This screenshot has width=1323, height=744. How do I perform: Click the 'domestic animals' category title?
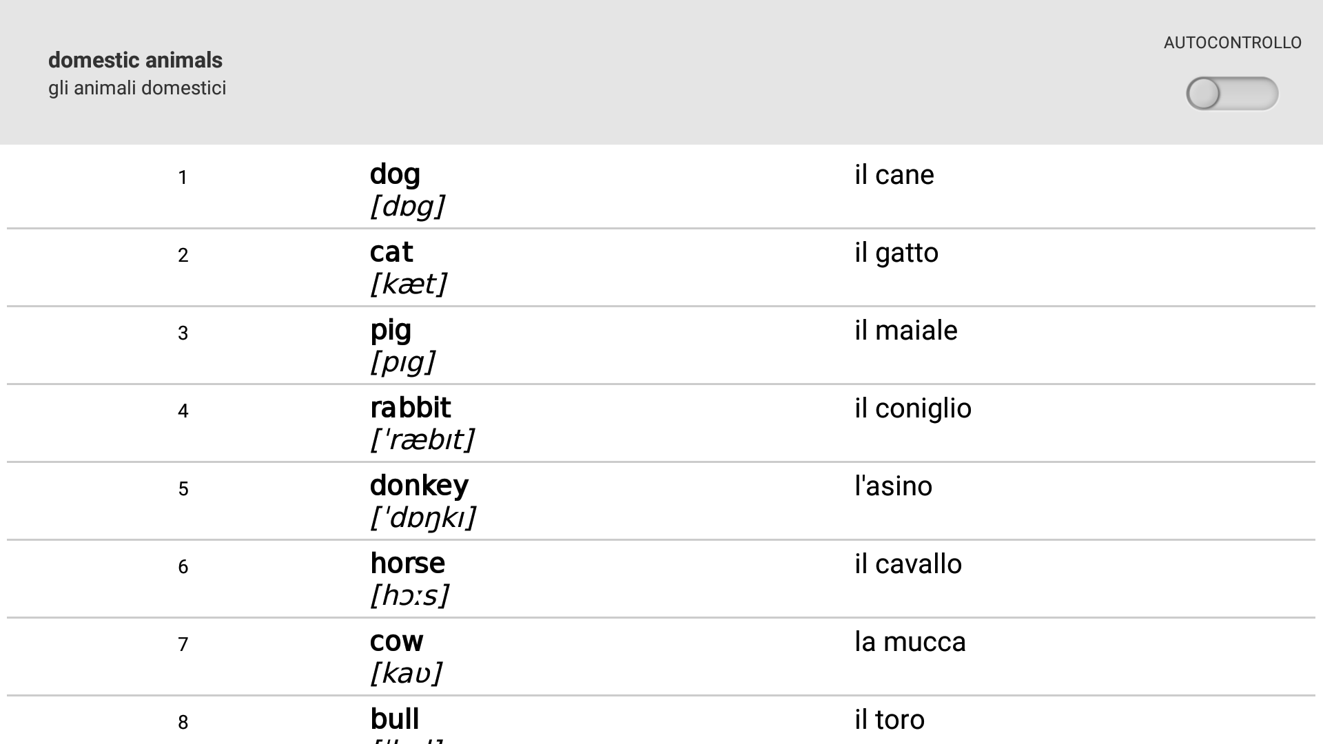(135, 61)
